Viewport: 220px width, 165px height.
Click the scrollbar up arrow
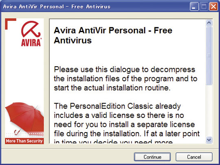click(209, 23)
